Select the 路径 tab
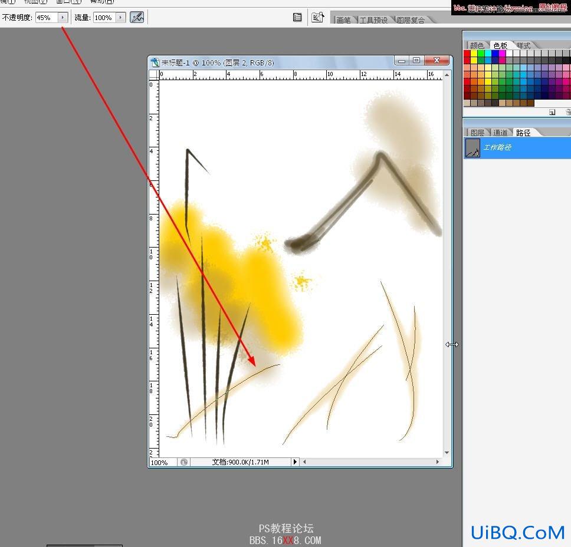Image resolution: width=571 pixels, height=547 pixels. click(524, 133)
